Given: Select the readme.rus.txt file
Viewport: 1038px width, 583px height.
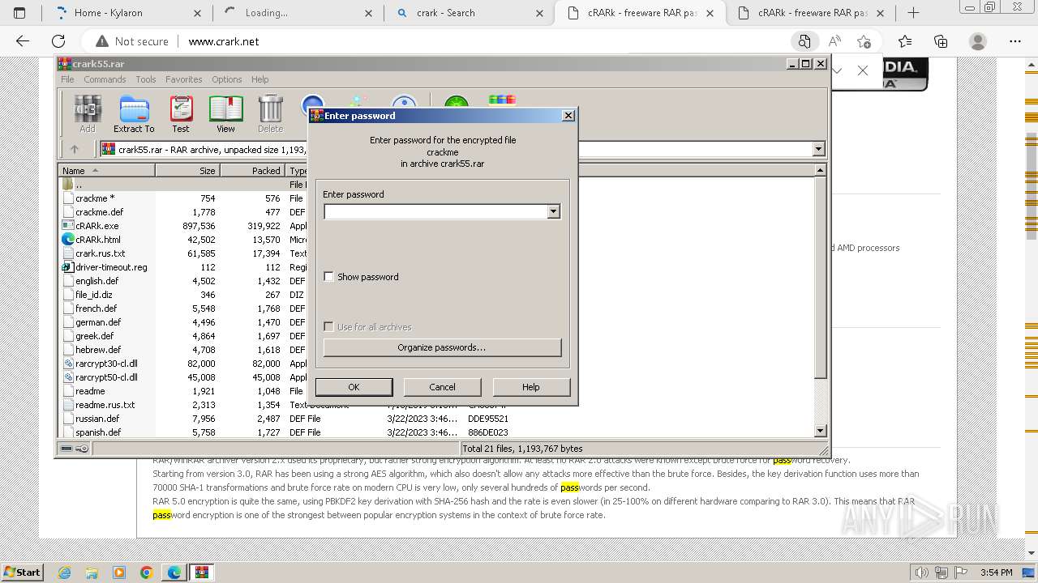Looking at the screenshot, I should pos(105,405).
